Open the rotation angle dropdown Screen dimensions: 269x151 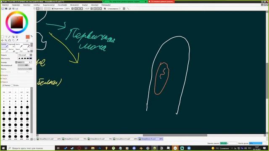92,8
